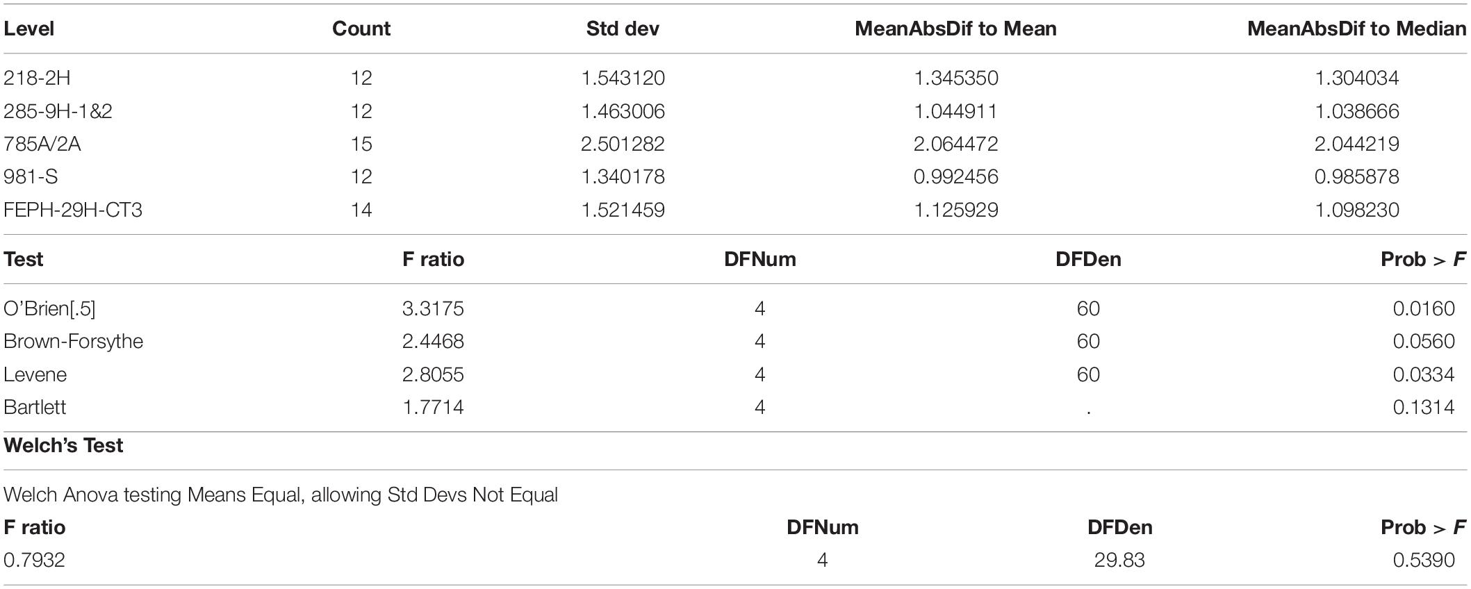Select the Count column header

(361, 28)
